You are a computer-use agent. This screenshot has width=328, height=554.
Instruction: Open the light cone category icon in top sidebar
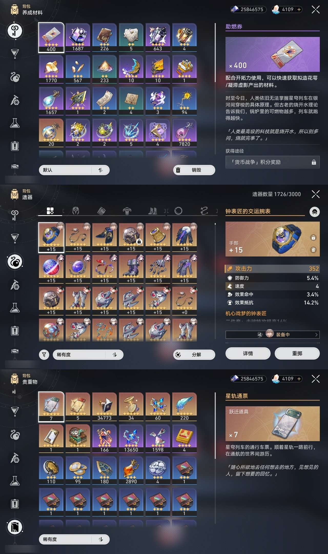(x=15, y=53)
